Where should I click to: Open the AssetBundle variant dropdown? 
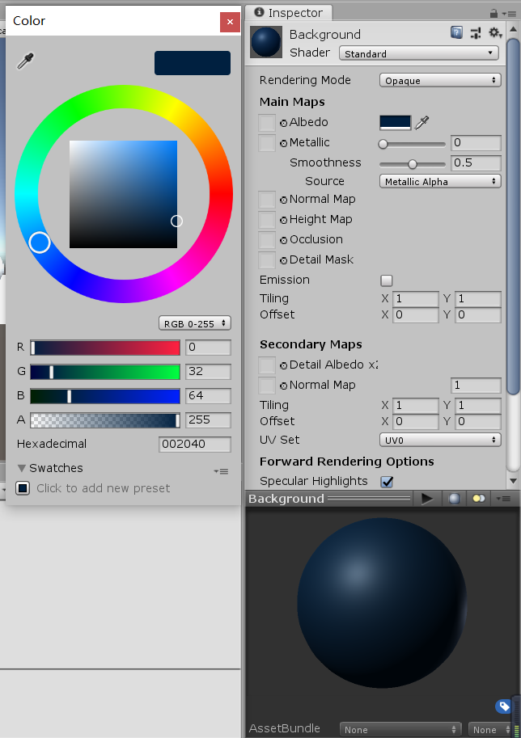pos(491,729)
